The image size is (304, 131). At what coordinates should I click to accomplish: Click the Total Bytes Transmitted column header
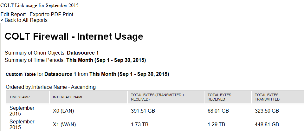pos(267,97)
